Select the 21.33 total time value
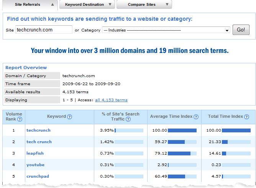 pos(215,142)
